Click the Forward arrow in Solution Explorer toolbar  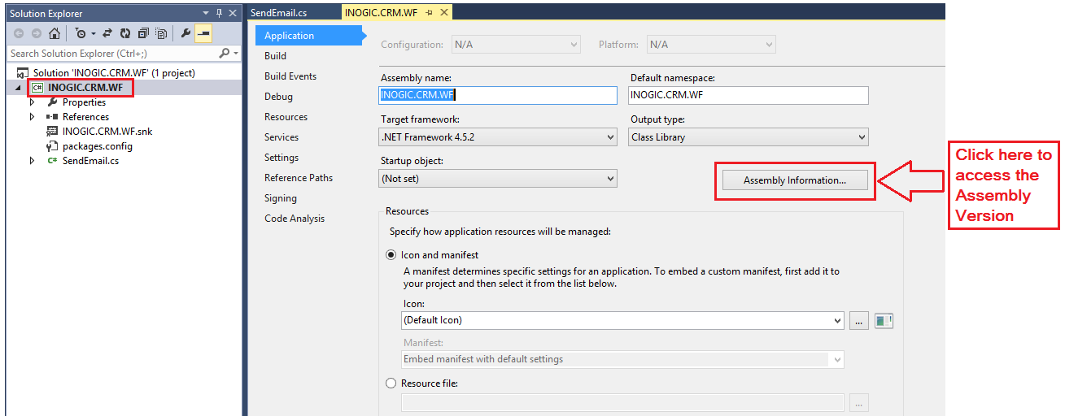click(37, 33)
